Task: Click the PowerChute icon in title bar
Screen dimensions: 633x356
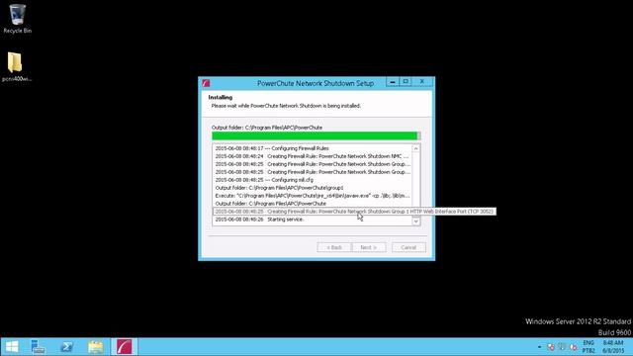Action: click(x=206, y=83)
